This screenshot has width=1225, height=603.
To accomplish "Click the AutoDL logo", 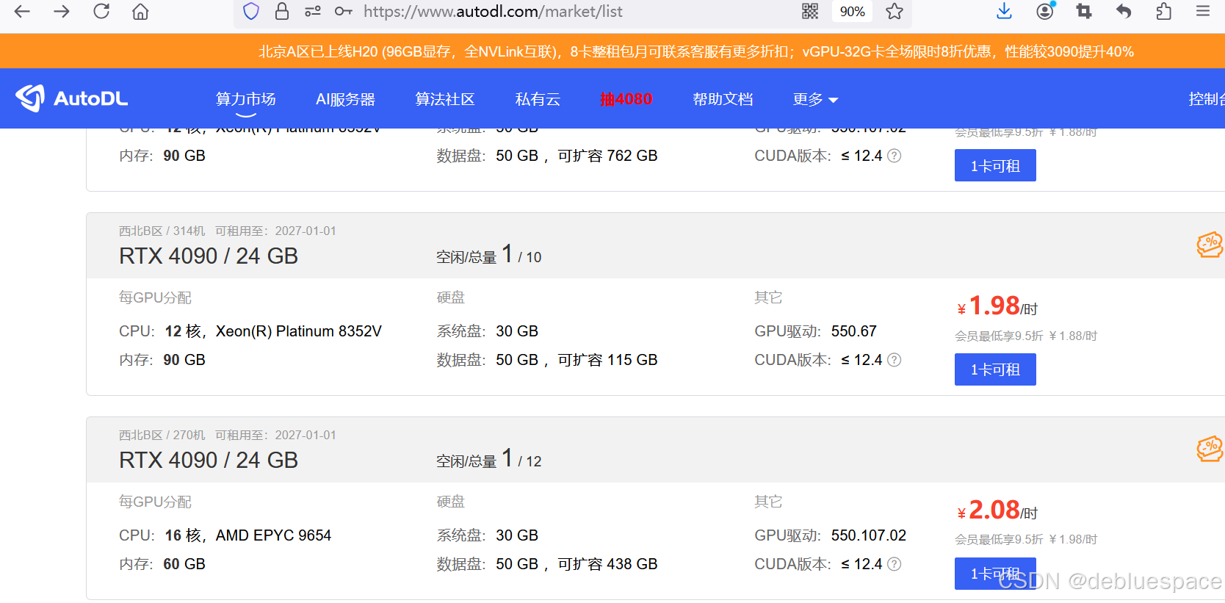I will pyautogui.click(x=72, y=98).
